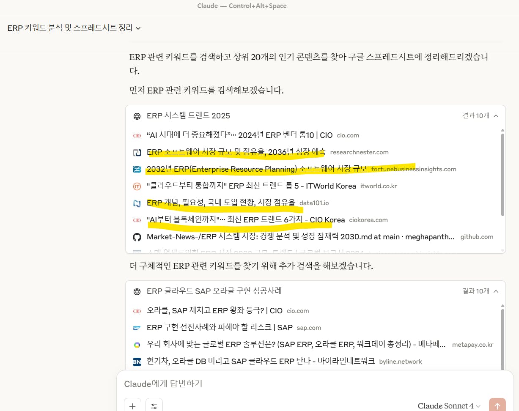Click the globe icon beside ERP 시스템 트렌드 2025
This screenshot has height=411, width=519.
click(x=137, y=116)
